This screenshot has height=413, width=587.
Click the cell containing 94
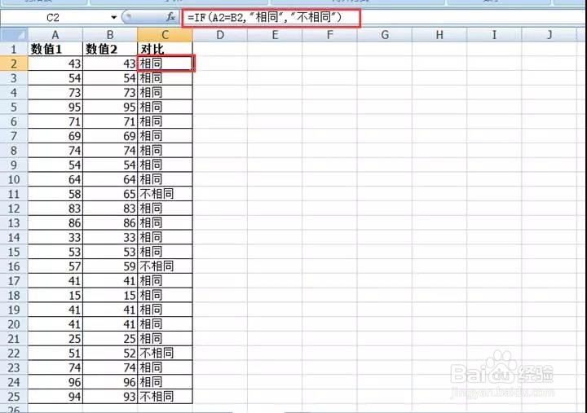(55, 397)
